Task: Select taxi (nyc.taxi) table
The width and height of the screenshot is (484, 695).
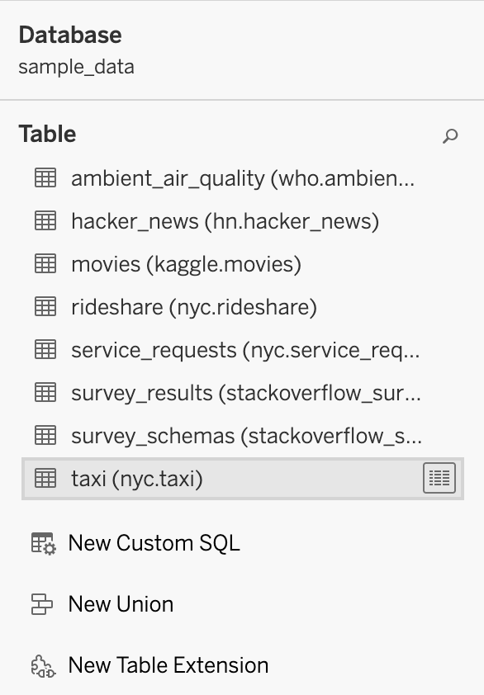Action: 136,479
